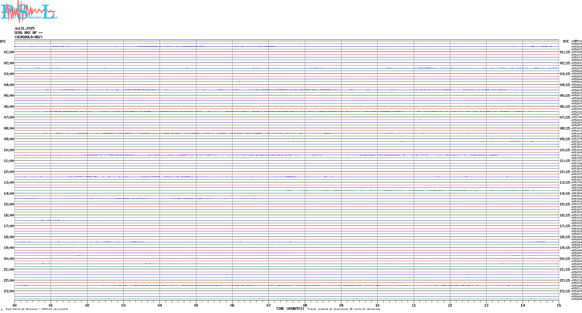Click the 09:15 right-axis label
The width and height of the screenshot is (582, 313).
(x=565, y=139)
